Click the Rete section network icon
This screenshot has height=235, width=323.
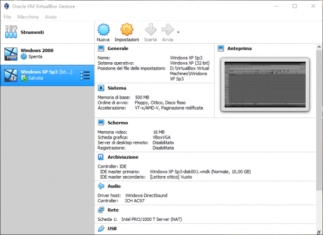click(x=101, y=210)
